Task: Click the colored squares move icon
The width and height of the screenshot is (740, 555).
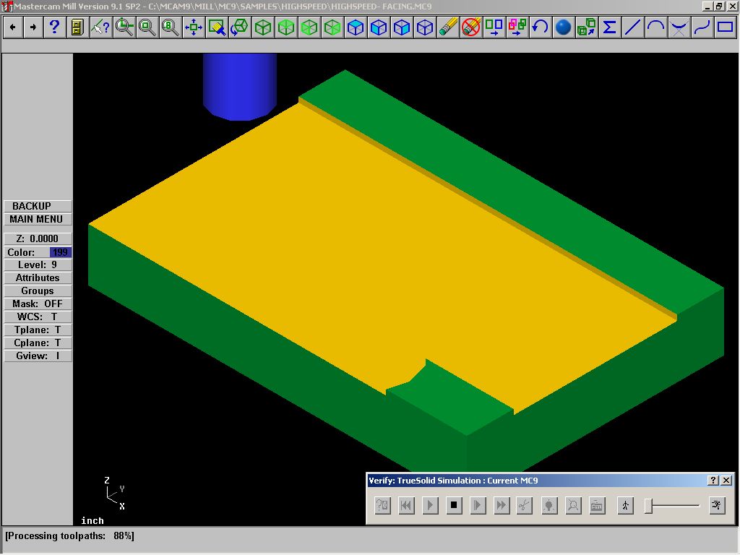Action: (x=517, y=27)
